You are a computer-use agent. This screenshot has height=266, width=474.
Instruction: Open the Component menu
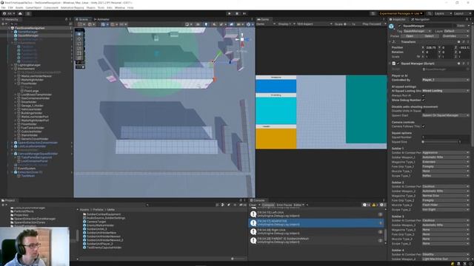[x=51, y=7]
